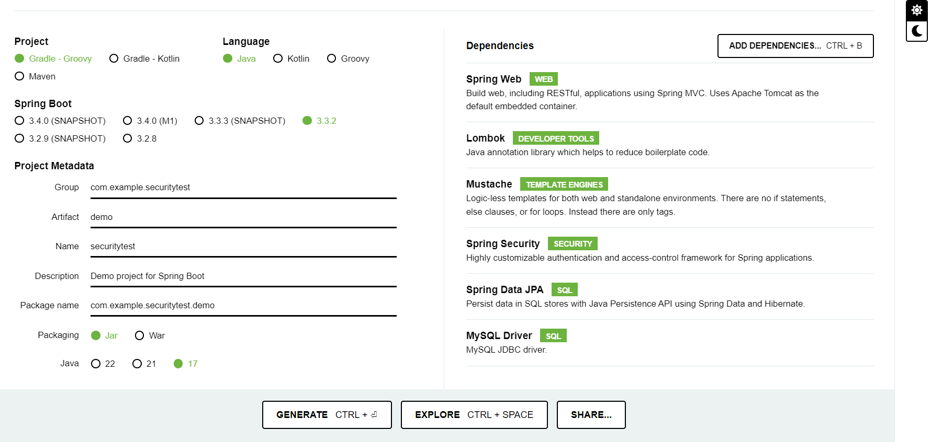Screen dimensions: 931x442
Task: Switch to dark theme moon icon
Action: pyautogui.click(x=917, y=31)
